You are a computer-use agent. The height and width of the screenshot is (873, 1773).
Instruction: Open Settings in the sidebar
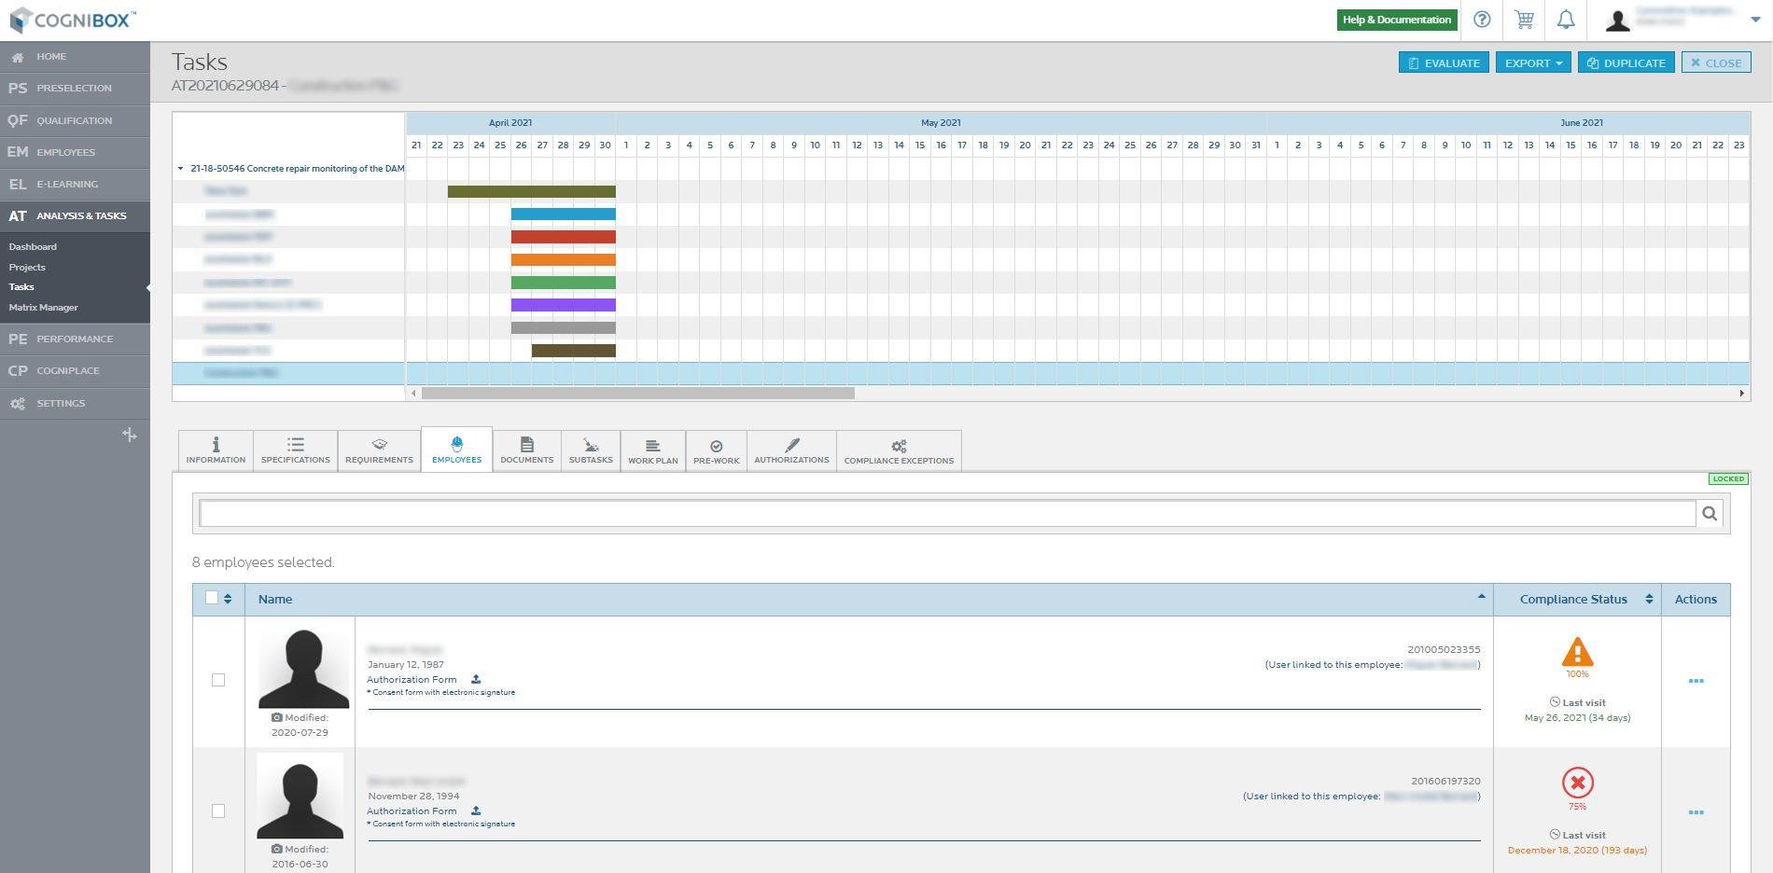pos(75,403)
